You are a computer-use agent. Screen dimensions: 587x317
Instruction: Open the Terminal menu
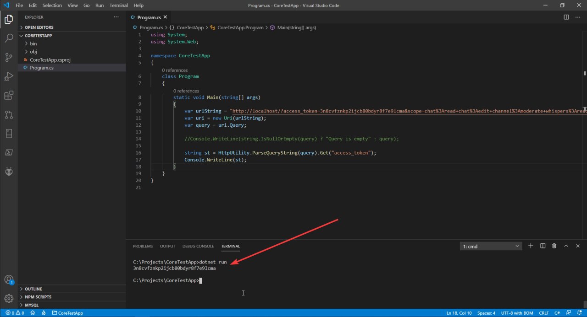(119, 5)
